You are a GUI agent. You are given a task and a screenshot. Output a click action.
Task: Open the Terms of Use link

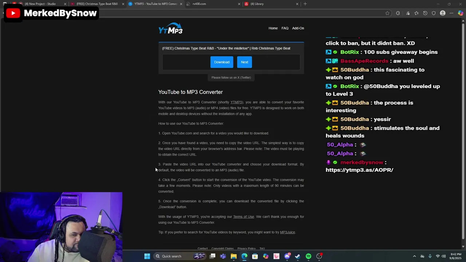[x=244, y=217]
